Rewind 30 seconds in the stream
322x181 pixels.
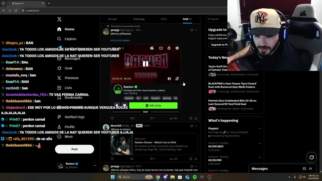point(128,64)
